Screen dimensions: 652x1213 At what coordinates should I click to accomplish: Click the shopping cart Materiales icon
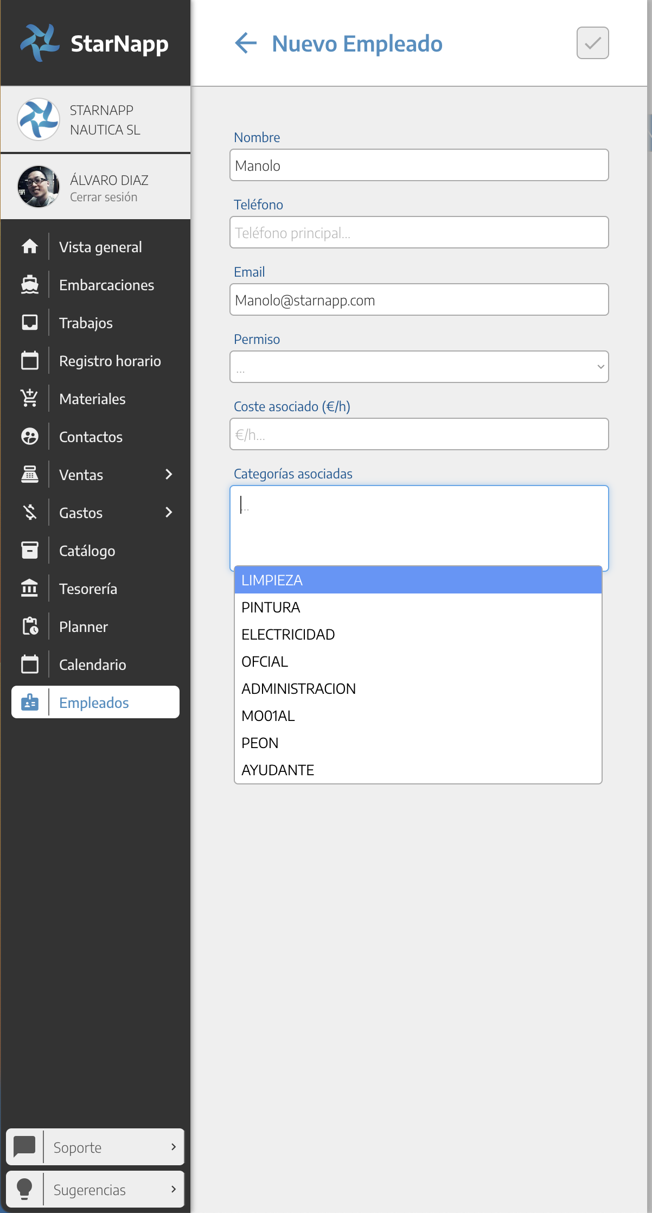click(x=30, y=399)
